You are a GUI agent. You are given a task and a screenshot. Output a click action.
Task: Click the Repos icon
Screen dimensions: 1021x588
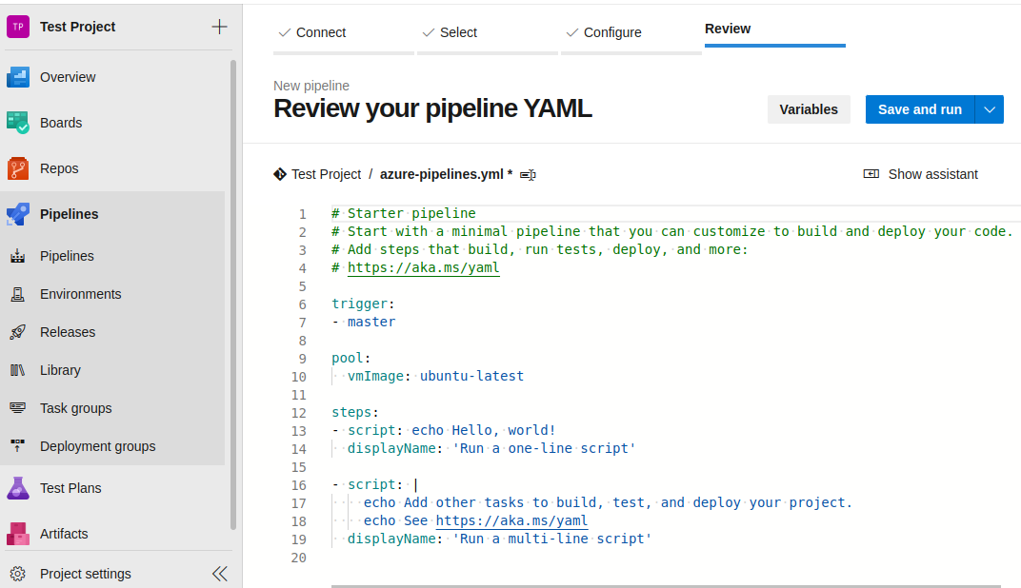point(18,168)
